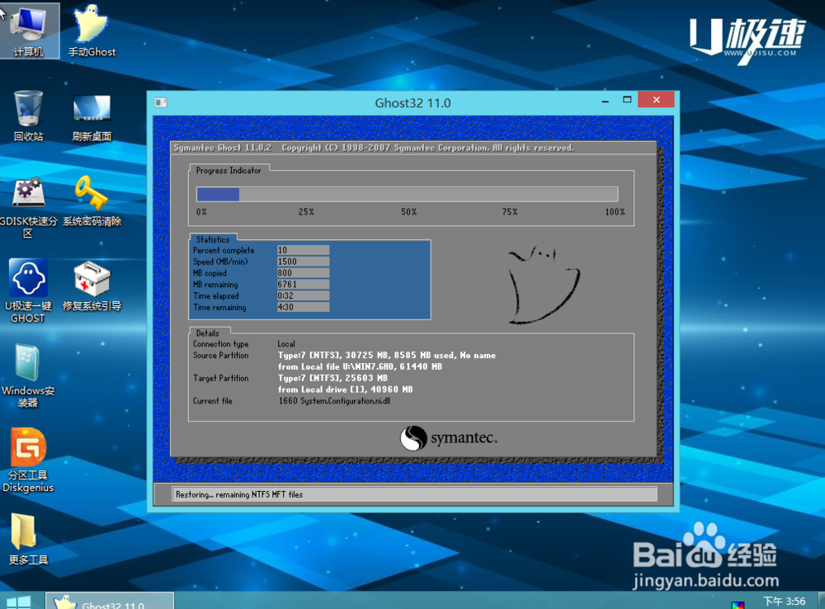Click the Symantec logo
Screen dimensions: 825x609
[x=448, y=438]
